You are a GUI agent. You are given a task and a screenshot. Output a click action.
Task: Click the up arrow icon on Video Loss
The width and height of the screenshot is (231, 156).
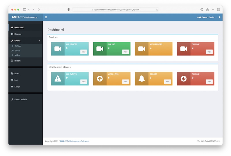tap(100, 79)
